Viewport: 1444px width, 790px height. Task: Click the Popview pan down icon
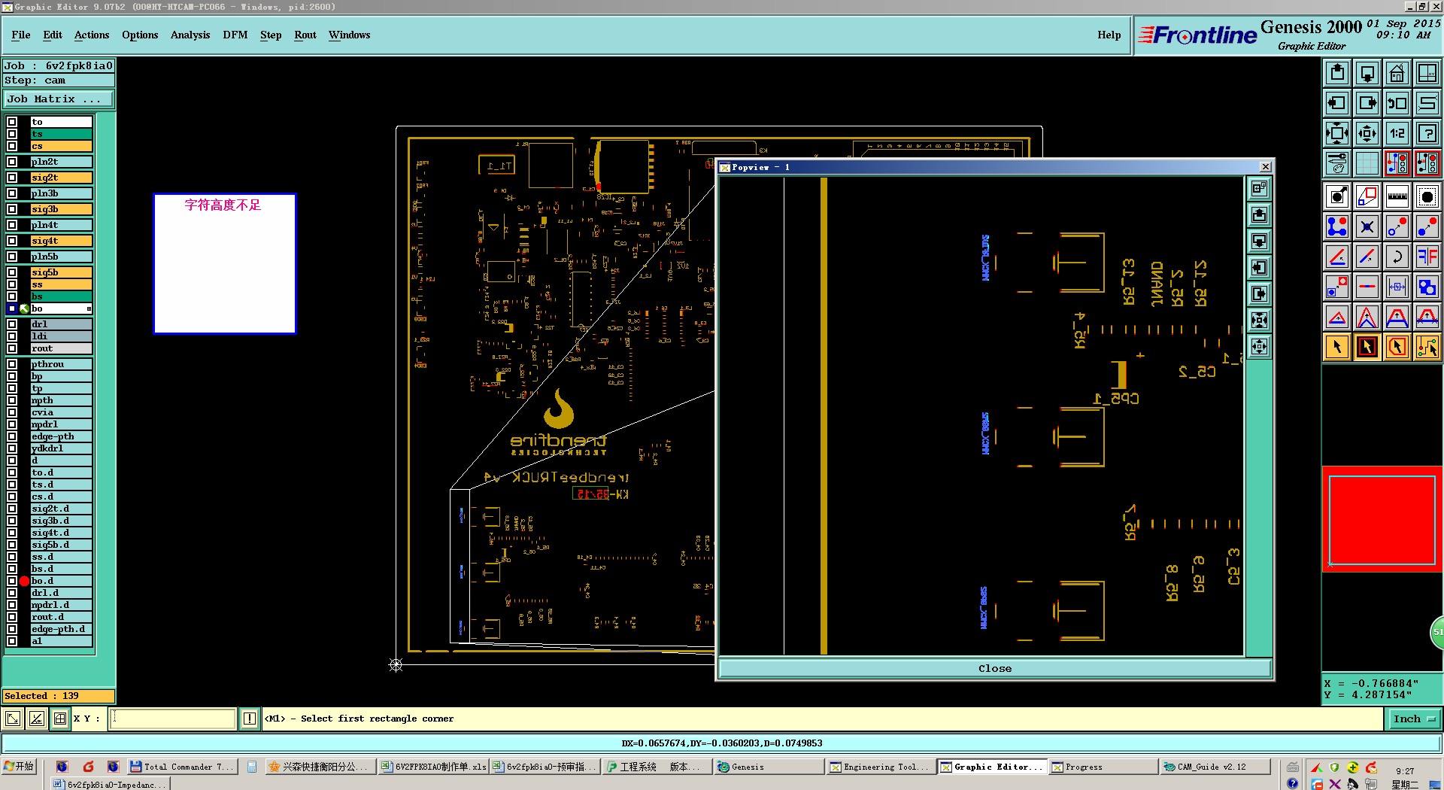click(1259, 242)
